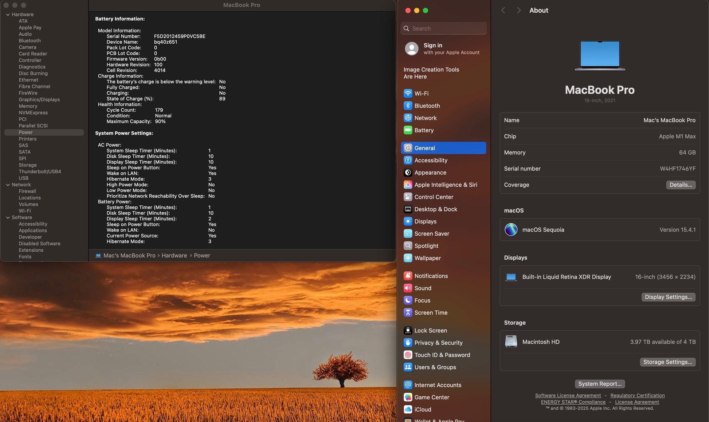Open the Software License Agreement link
This screenshot has width=709, height=422.
tap(568, 395)
